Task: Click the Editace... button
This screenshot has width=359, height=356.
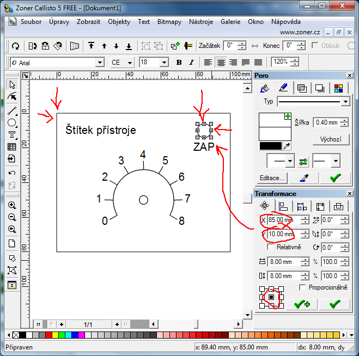Action: point(272,178)
